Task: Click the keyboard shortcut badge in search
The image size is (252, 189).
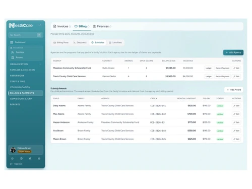Action: pyautogui.click(x=39, y=35)
